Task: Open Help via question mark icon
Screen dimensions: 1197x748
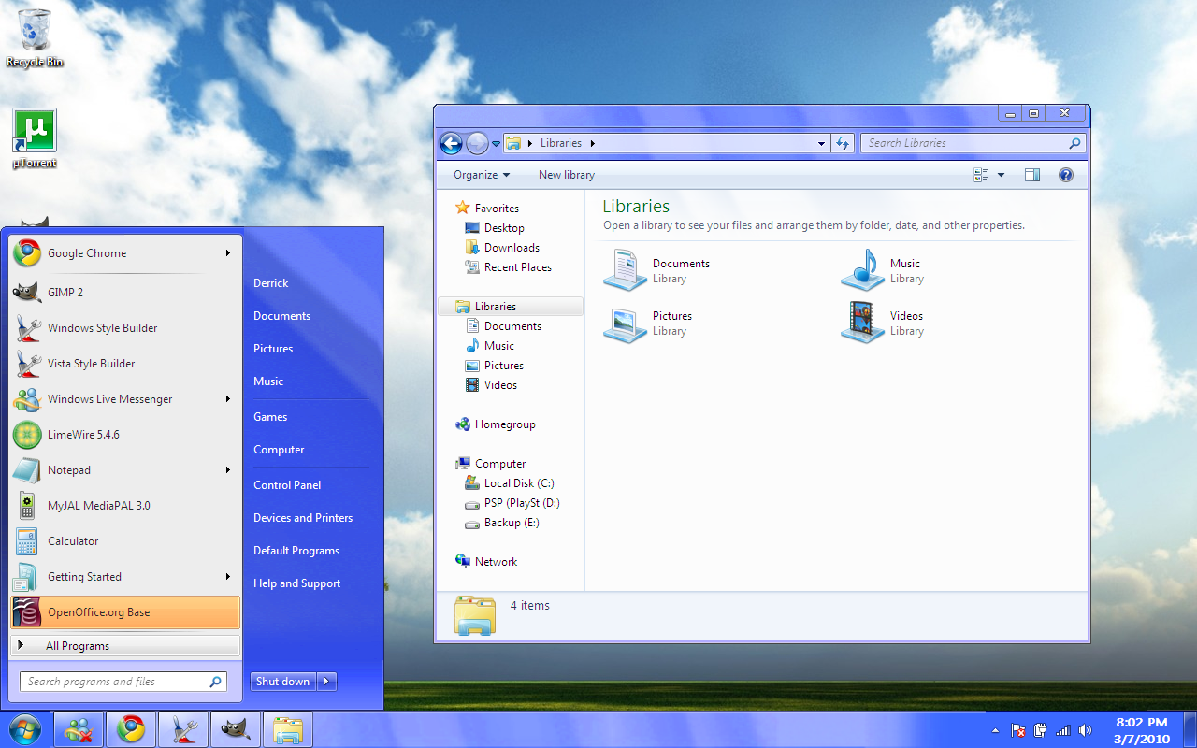Action: pyautogui.click(x=1065, y=175)
